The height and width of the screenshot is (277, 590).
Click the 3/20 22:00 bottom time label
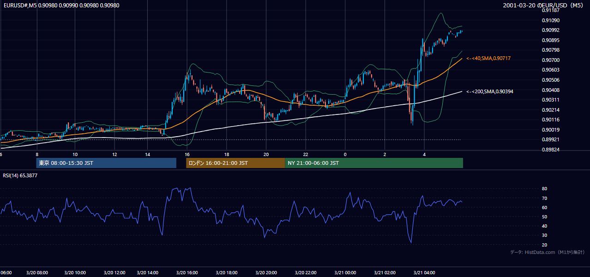[x=305, y=273]
